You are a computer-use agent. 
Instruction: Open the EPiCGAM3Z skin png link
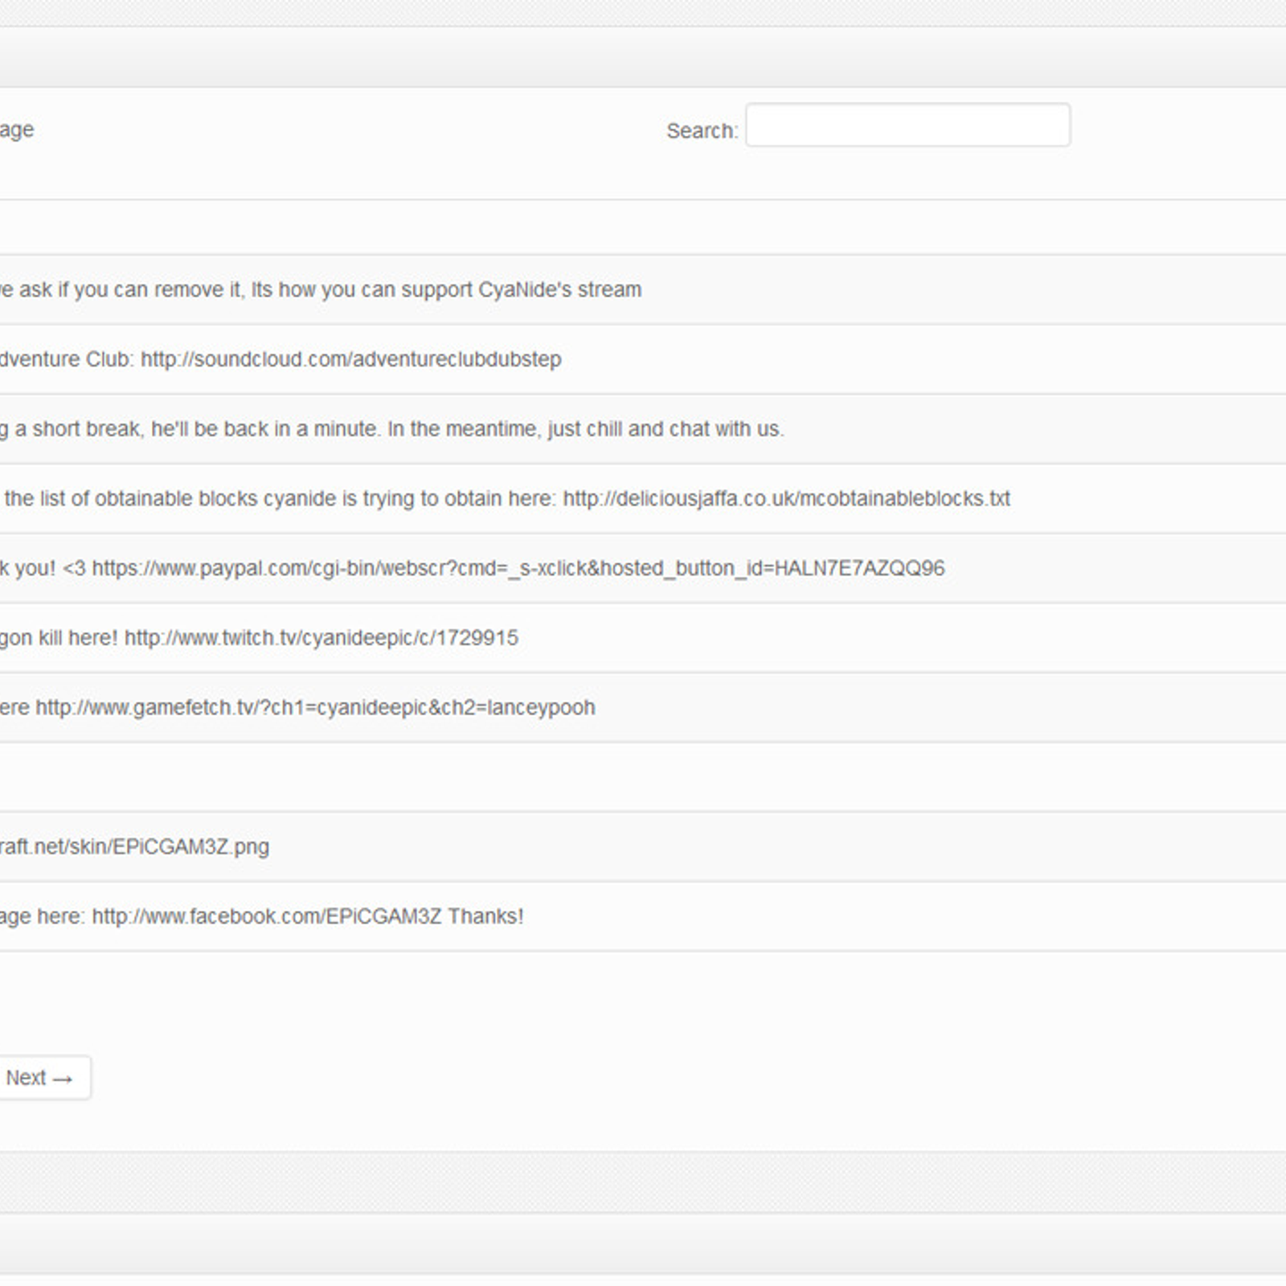[134, 846]
